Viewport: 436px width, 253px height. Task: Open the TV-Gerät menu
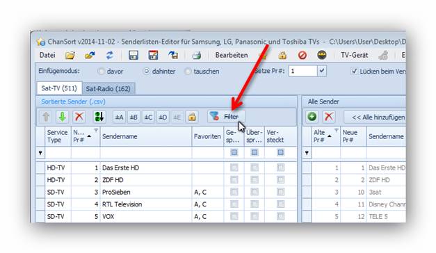[x=355, y=55]
